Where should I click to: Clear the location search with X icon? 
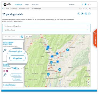(x=22, y=37)
